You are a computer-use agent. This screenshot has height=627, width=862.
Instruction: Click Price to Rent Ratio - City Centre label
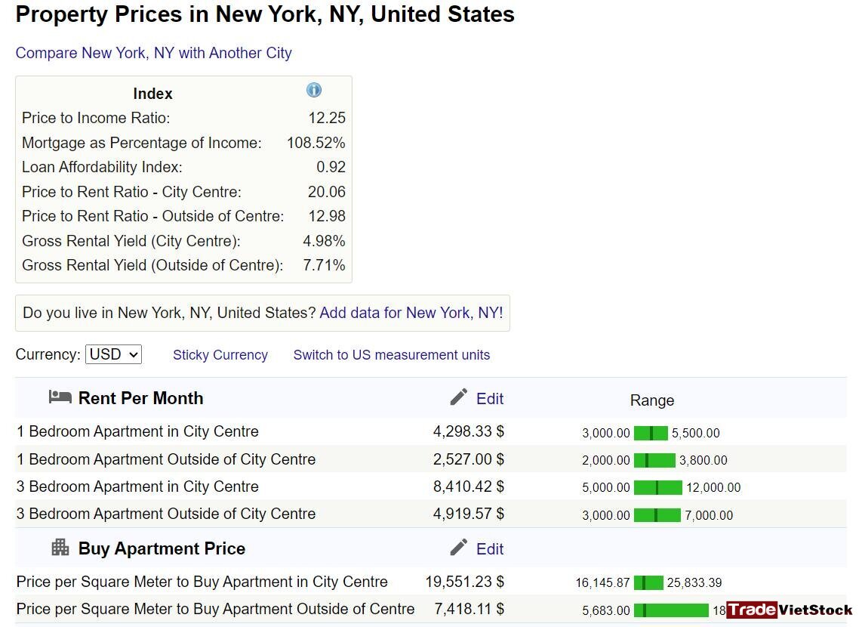pyautogui.click(x=132, y=192)
